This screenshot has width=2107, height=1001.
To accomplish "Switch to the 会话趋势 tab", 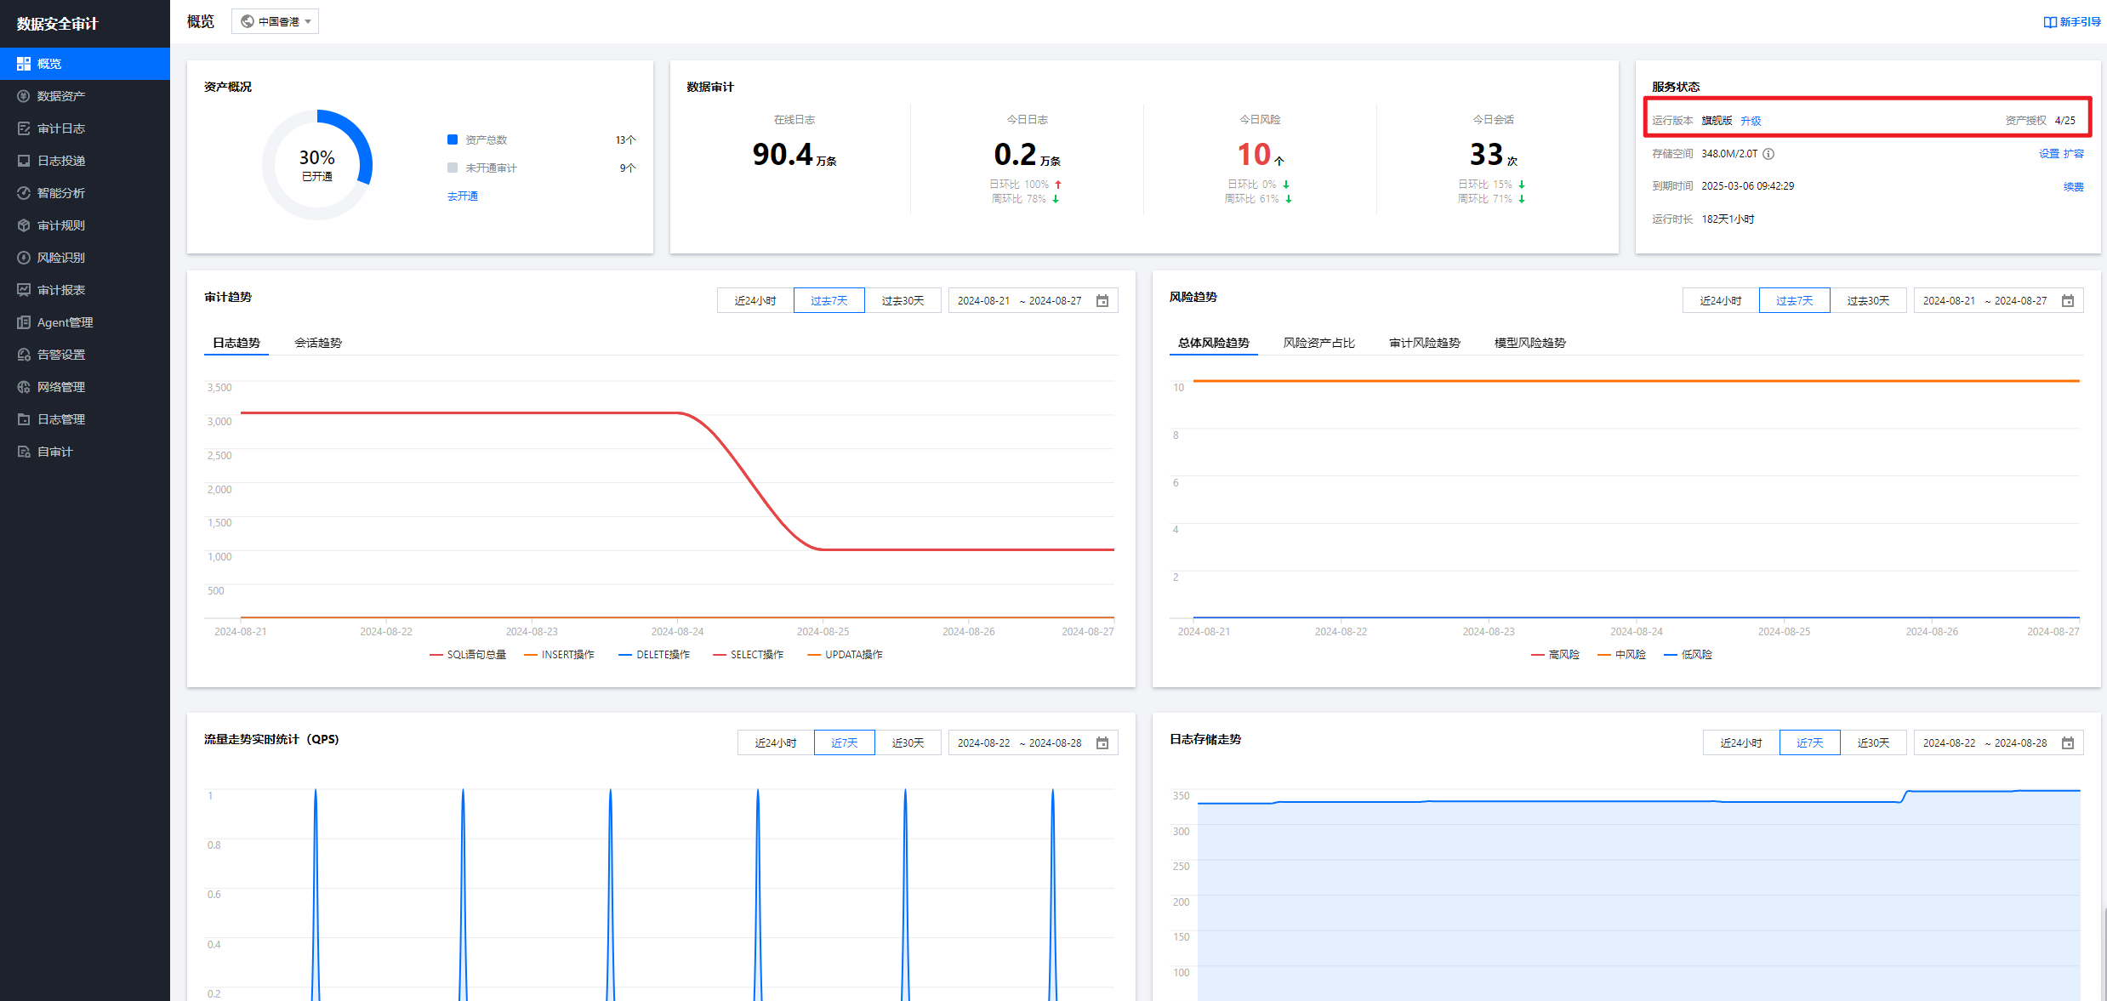I will tap(318, 343).
